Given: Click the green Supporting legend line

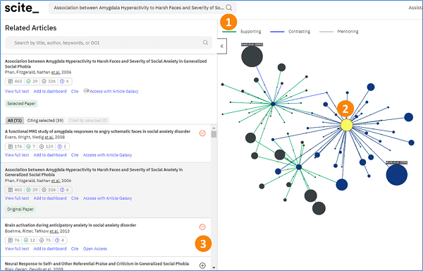Looking at the screenshot, I should (x=228, y=32).
